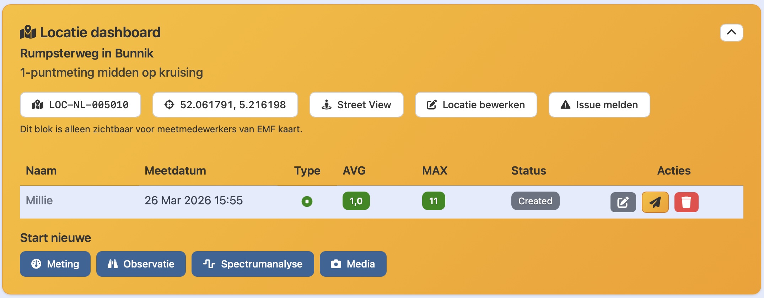The width and height of the screenshot is (764, 298).
Task: Collapse the Locatie dashboard panel
Action: [731, 33]
